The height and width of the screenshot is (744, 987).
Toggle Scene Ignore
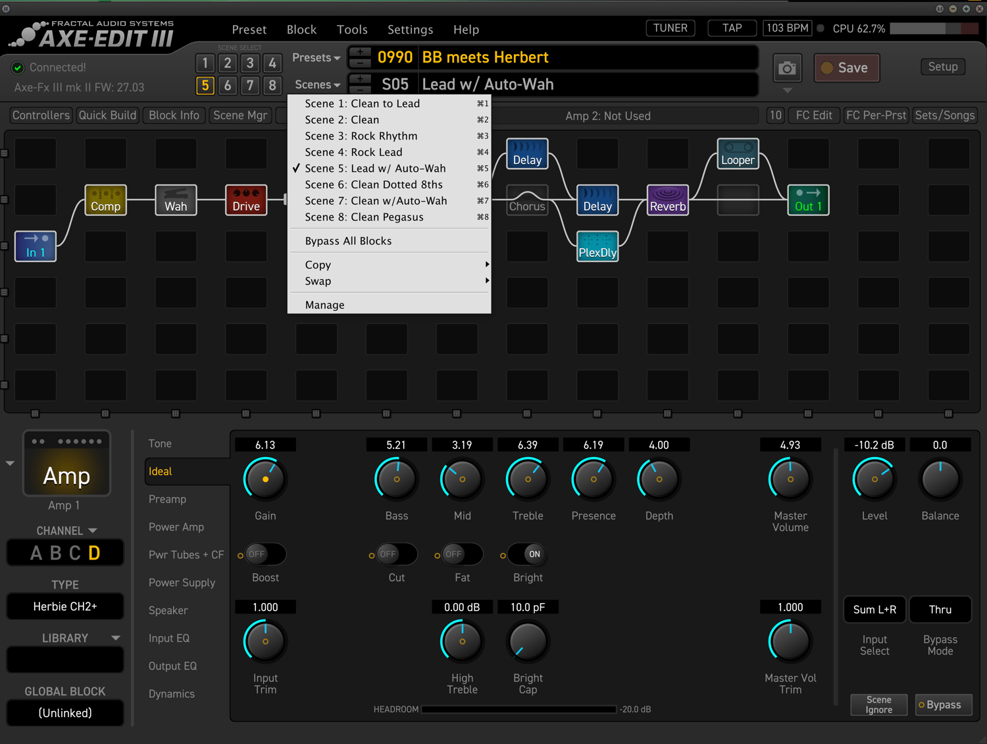(879, 704)
